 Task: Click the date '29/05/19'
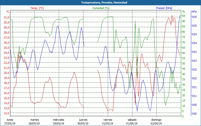pos(59,123)
